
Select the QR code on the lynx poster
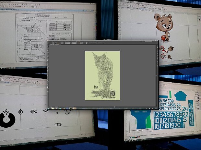112,93
